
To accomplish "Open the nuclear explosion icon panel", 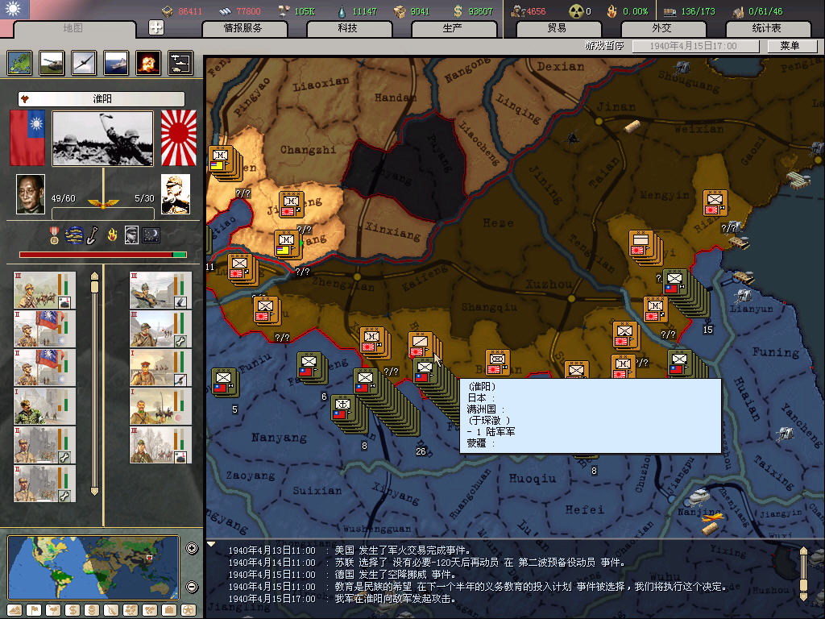I will pos(148,62).
